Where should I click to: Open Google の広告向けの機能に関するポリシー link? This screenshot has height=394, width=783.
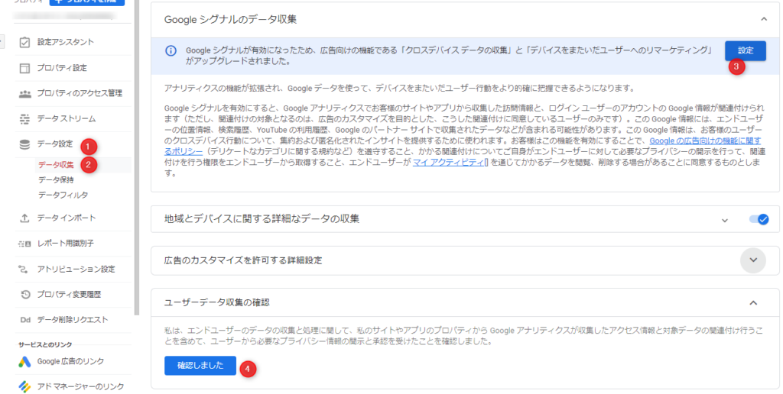click(x=705, y=141)
